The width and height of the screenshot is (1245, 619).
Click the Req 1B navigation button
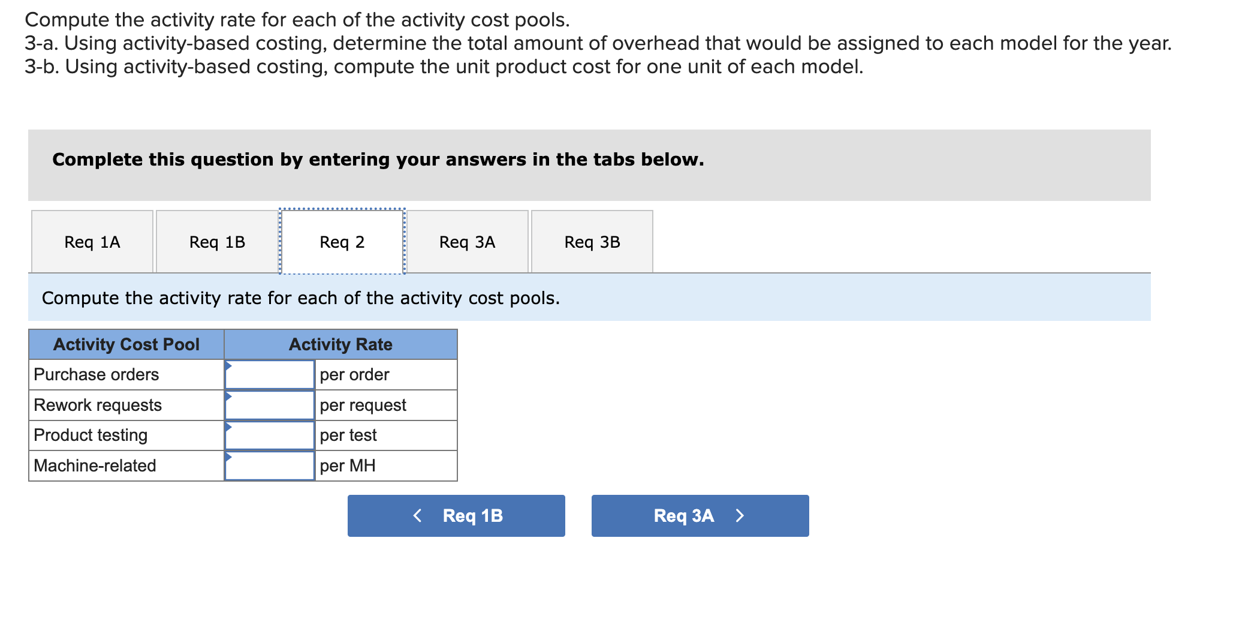click(x=456, y=515)
